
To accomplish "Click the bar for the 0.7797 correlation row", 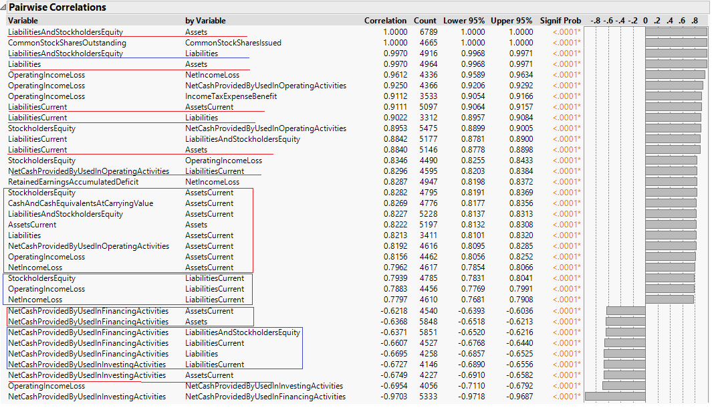I will coord(669,300).
